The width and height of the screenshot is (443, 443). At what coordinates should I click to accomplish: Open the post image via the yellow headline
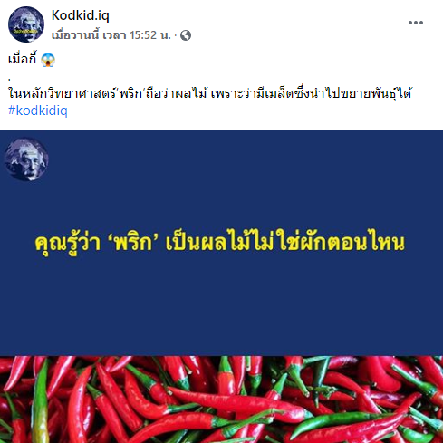pyautogui.click(x=220, y=243)
